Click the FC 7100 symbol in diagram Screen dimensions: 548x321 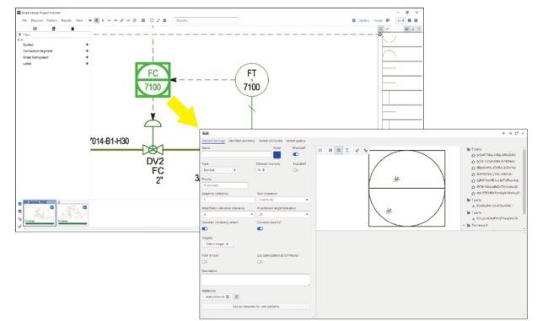[153, 80]
